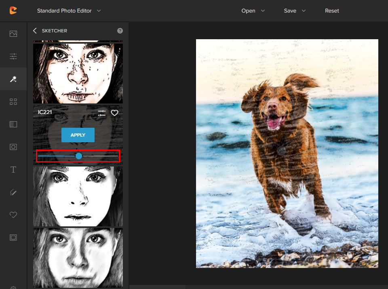Go back from the Sketcher panel
This screenshot has width=388, height=289.
pyautogui.click(x=35, y=31)
